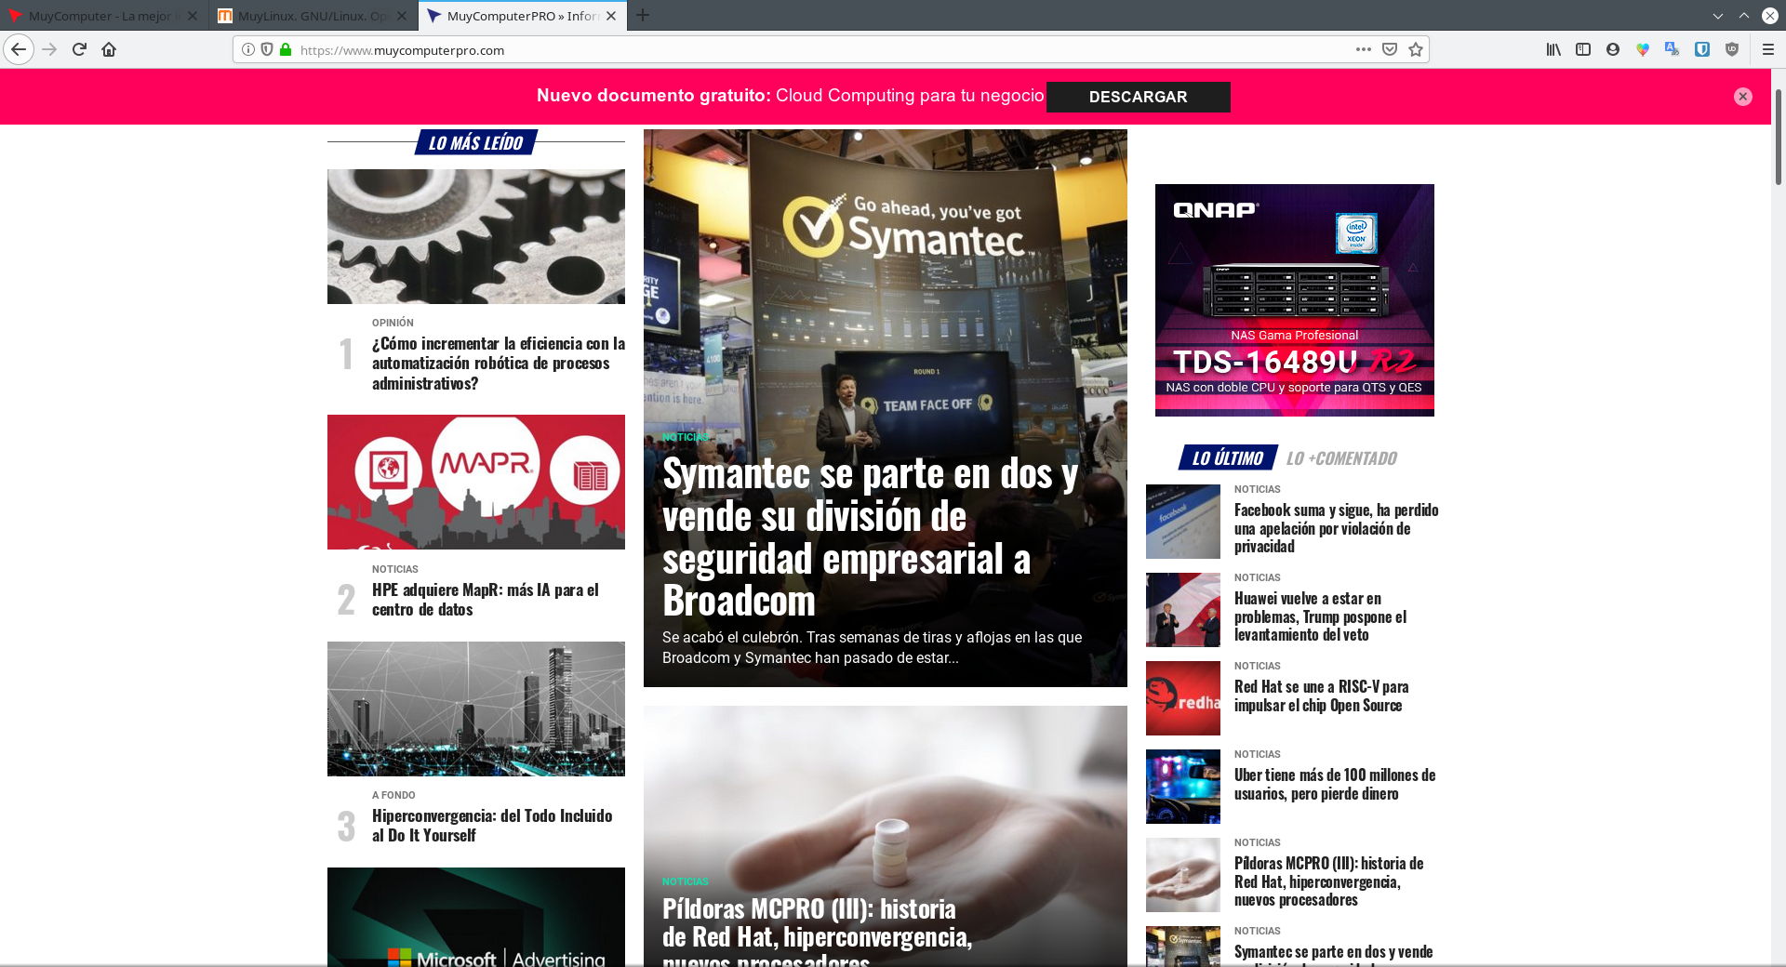Click the DESCARGAR button
Viewport: 1786px width, 967px height.
coord(1138,97)
